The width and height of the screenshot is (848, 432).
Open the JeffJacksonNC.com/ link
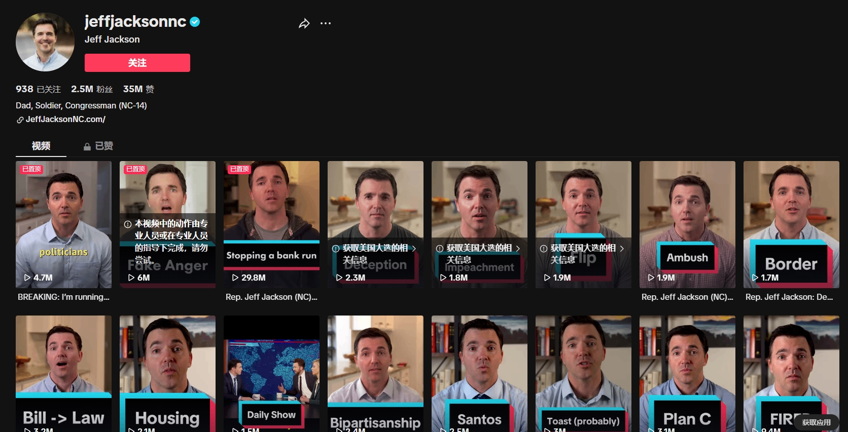pyautogui.click(x=65, y=120)
